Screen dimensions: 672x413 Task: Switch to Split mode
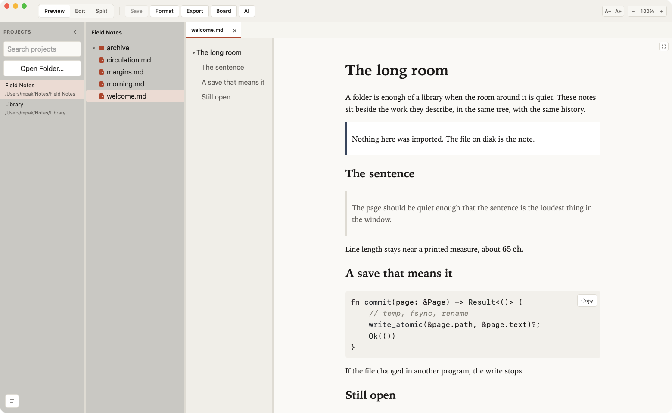pos(102,11)
